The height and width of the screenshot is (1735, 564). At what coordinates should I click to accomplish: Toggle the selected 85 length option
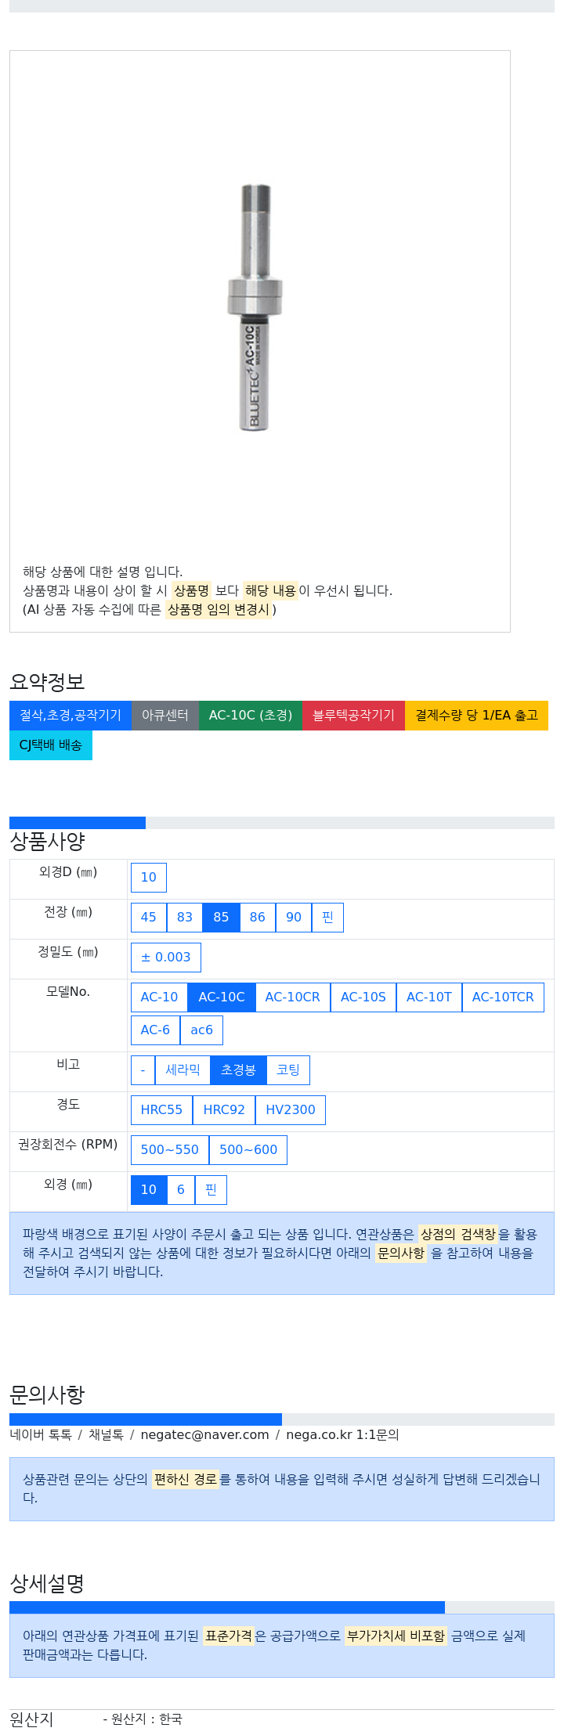[221, 918]
